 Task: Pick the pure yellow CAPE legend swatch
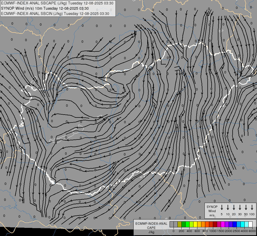point(195,224)
